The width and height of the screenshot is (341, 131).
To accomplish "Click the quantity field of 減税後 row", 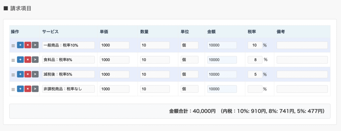I will coord(155,74).
